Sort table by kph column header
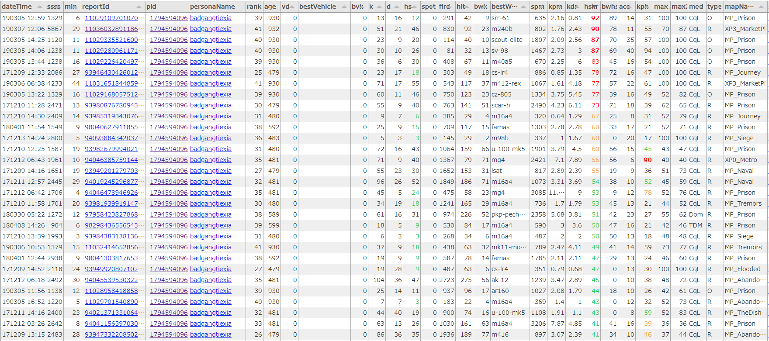Image resolution: width=769 pixels, height=341 pixels. click(x=644, y=7)
